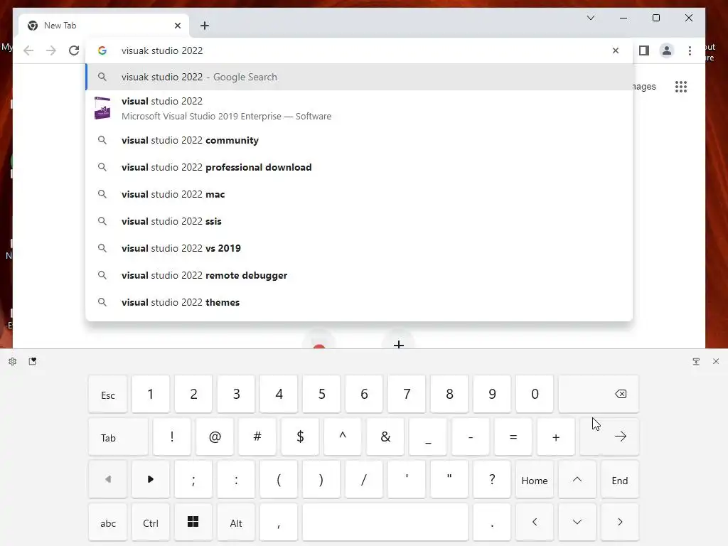Tap the number 5 key

point(321,394)
